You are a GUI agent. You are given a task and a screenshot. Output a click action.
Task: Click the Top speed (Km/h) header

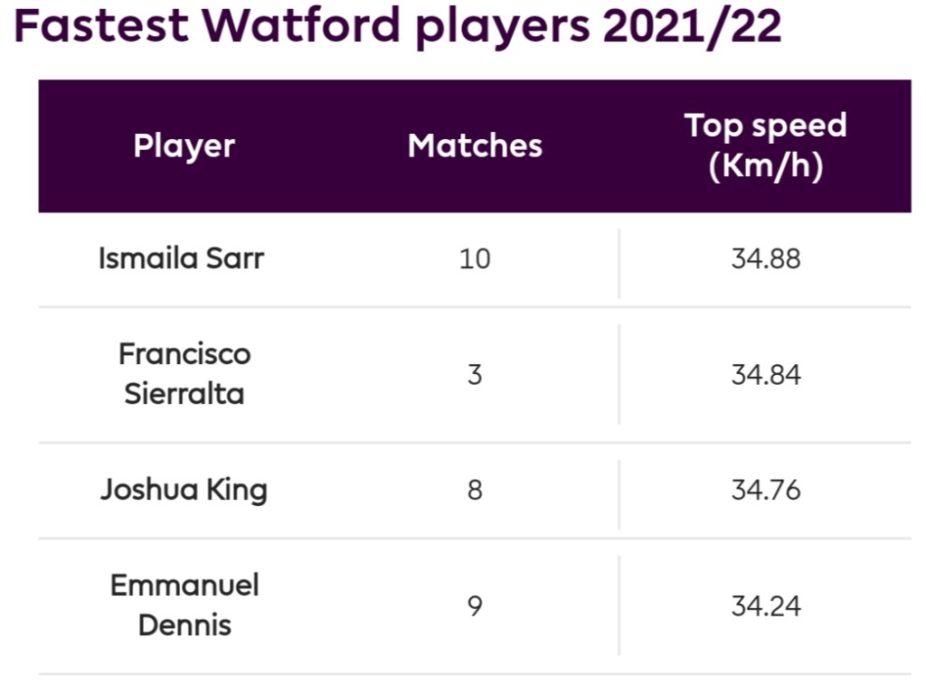tap(765, 145)
